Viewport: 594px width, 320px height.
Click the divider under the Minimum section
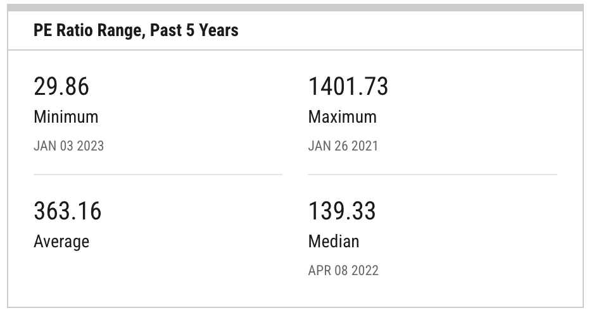pos(158,175)
